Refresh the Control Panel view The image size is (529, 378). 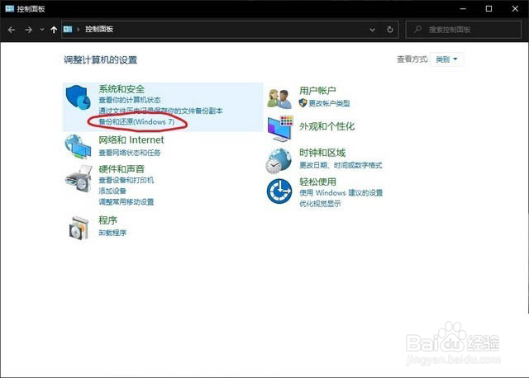tap(390, 30)
